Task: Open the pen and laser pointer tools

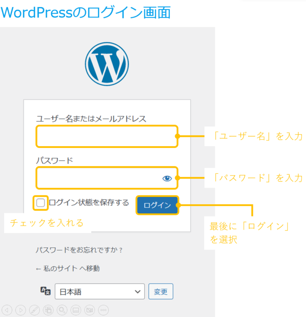Action: click(34, 310)
